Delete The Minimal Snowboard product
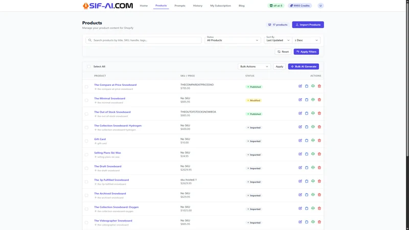The height and width of the screenshot is (230, 409). 319,100
